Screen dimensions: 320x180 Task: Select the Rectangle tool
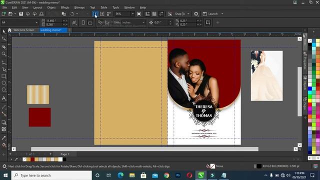click(3, 76)
